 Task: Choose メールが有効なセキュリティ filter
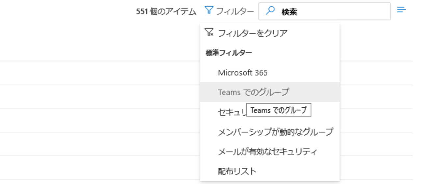tap(267, 152)
